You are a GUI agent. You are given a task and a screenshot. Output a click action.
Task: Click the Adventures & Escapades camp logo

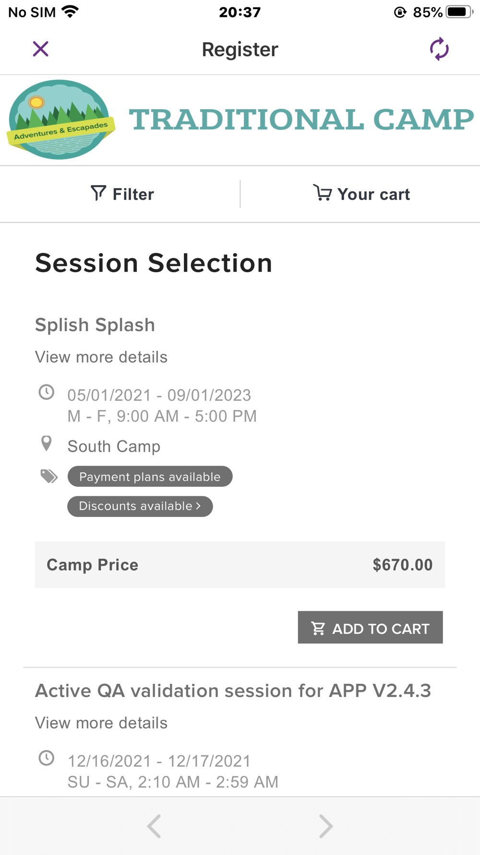(60, 120)
